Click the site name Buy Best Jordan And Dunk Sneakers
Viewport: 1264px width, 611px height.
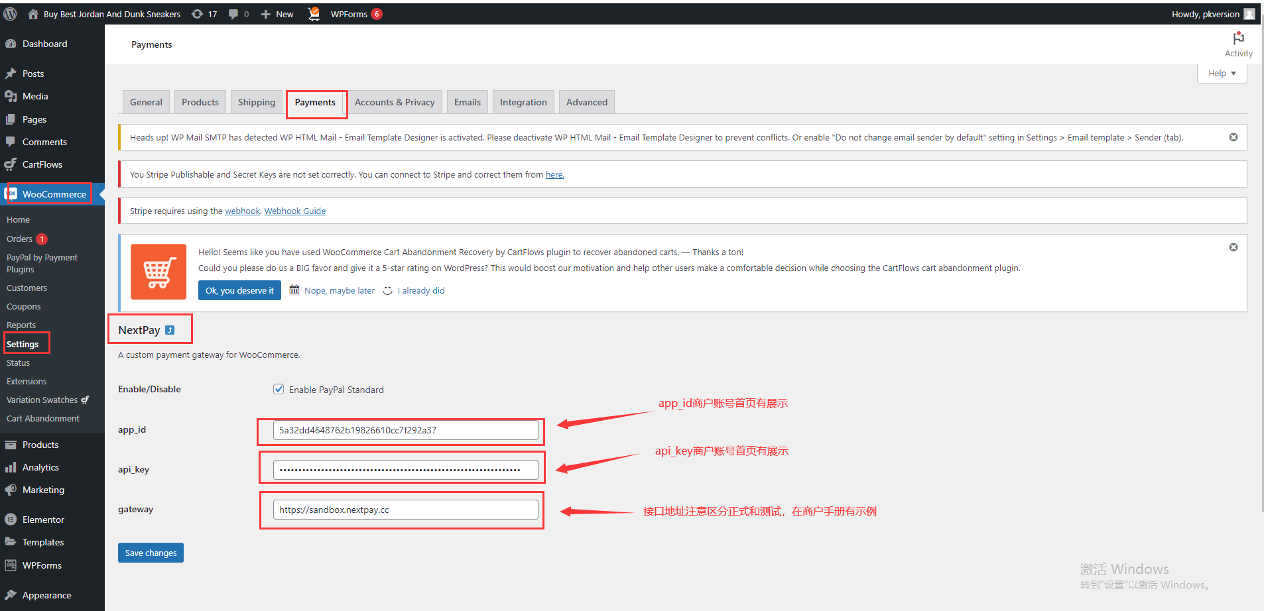pyautogui.click(x=112, y=14)
